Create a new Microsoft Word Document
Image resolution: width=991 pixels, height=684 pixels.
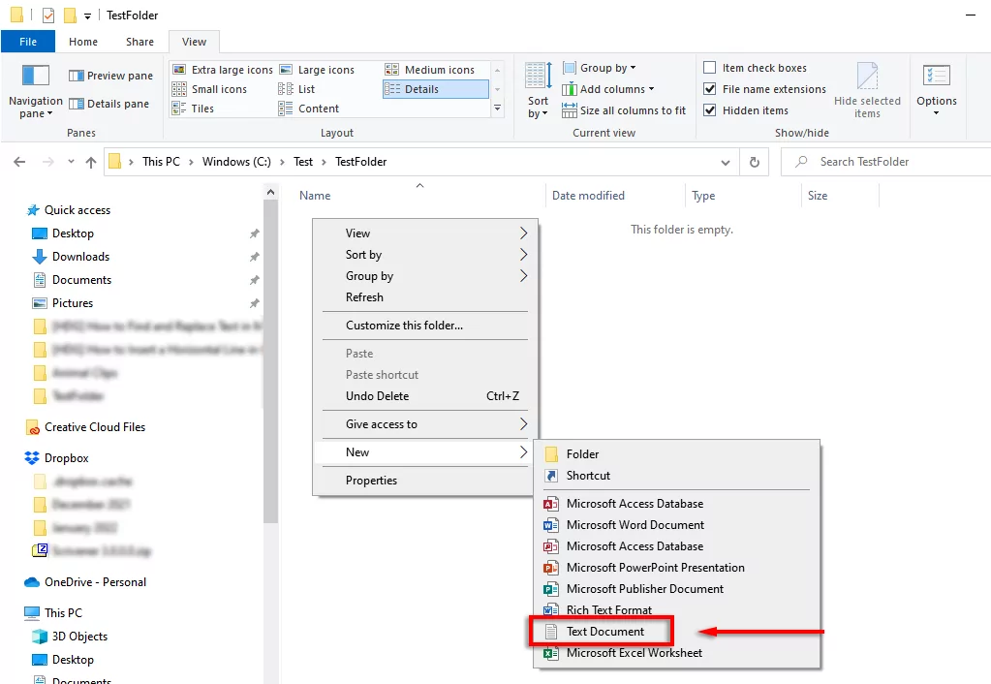tap(677, 525)
